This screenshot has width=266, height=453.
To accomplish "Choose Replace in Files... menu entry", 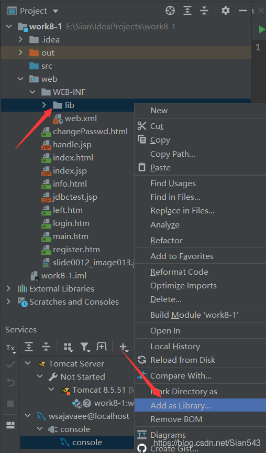I will pyautogui.click(x=200, y=211).
